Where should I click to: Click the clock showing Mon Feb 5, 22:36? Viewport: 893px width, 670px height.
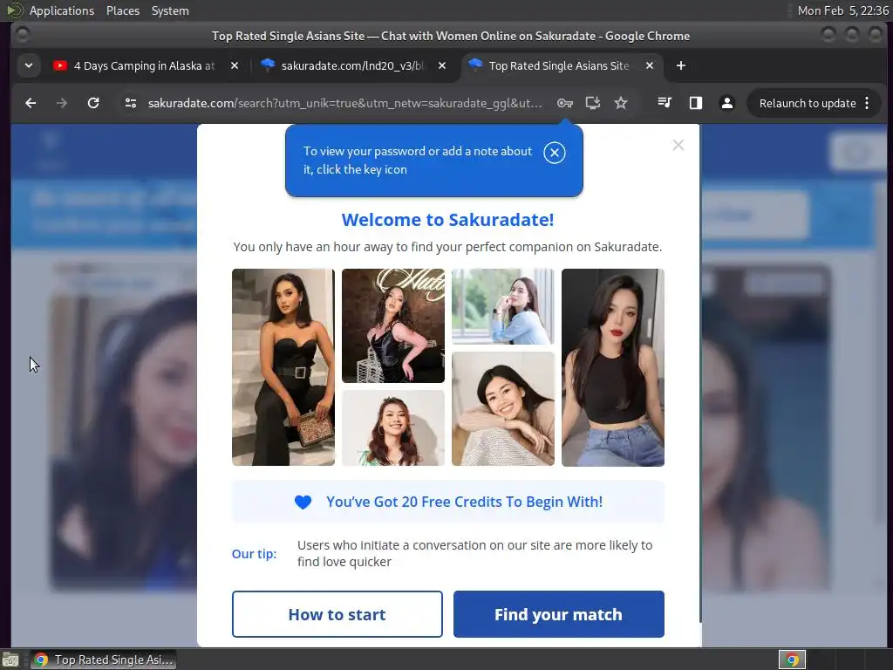click(x=843, y=10)
